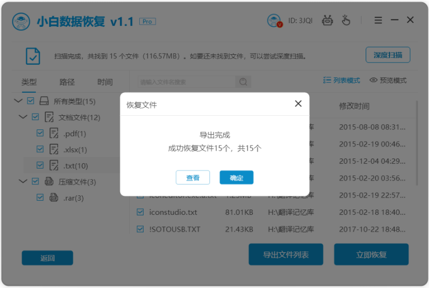Viewport: 429px width, 288px height.
Task: Toggle the .rar(3) checkbox
Action: click(40, 197)
